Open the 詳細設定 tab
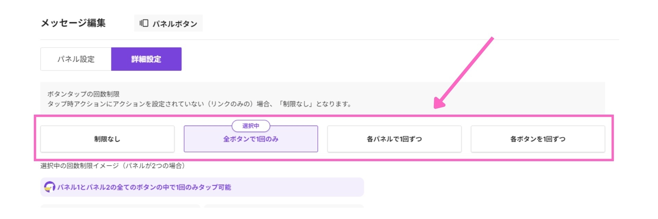658x219 pixels. click(x=146, y=59)
